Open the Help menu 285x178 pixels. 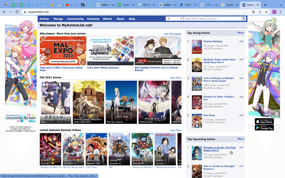pos(132,19)
